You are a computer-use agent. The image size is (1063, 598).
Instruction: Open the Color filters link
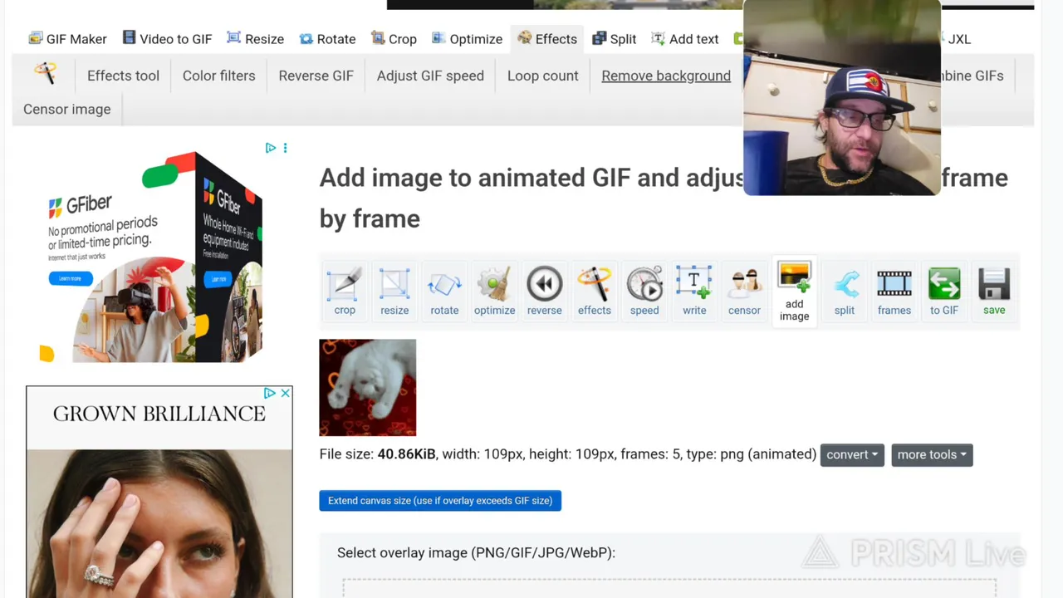pos(219,76)
